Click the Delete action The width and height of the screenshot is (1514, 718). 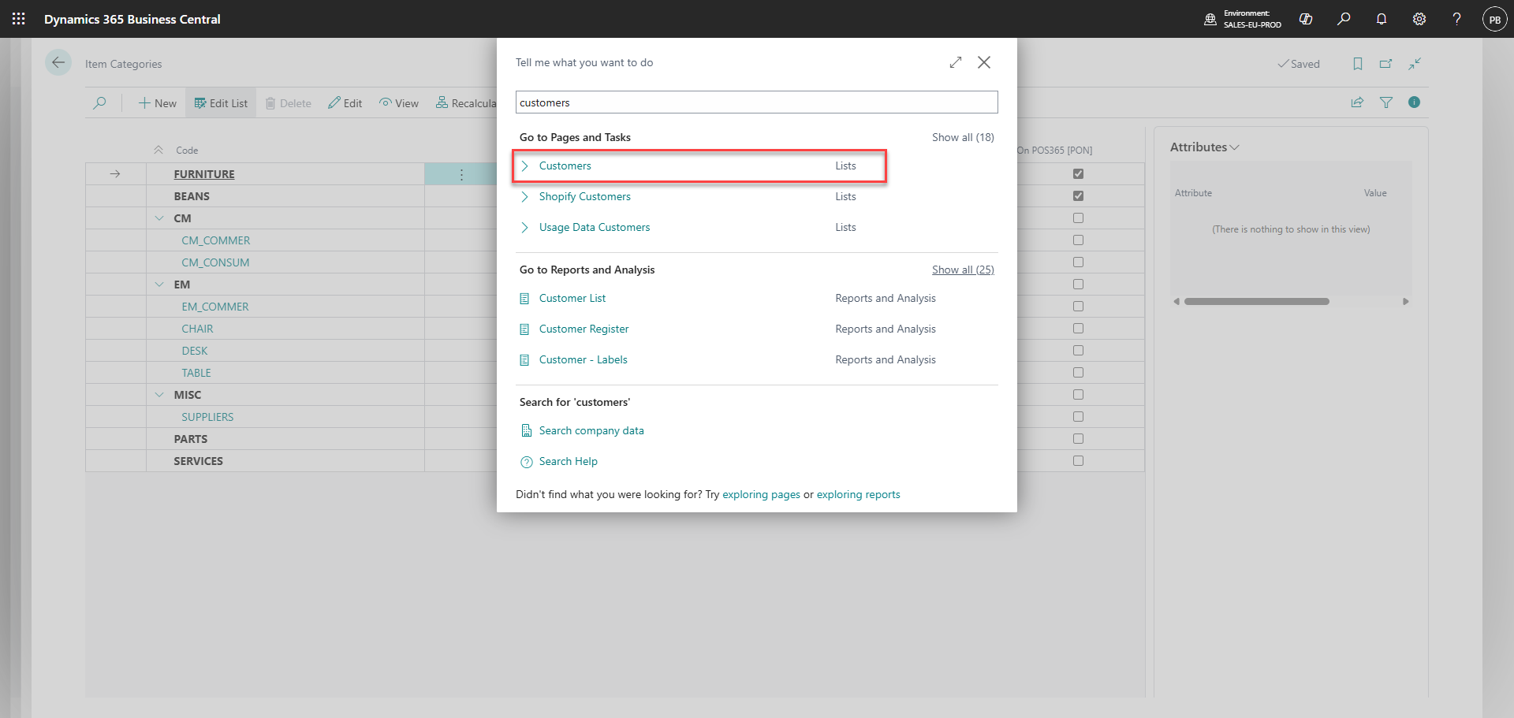coord(288,103)
